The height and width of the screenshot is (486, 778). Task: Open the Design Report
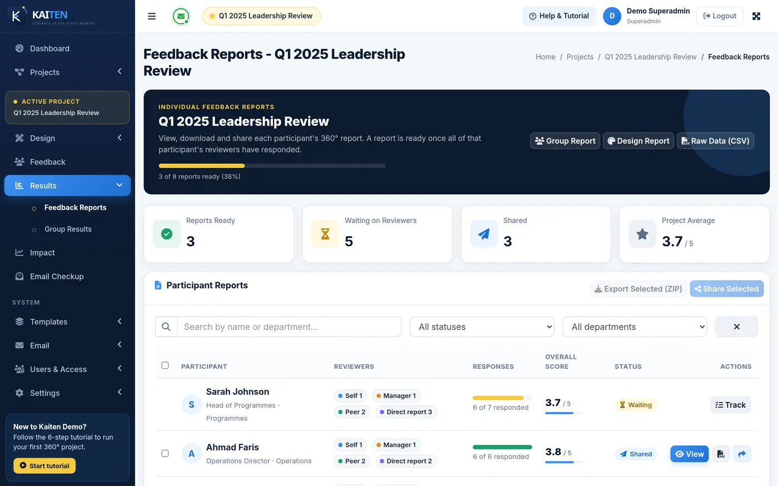click(x=639, y=141)
